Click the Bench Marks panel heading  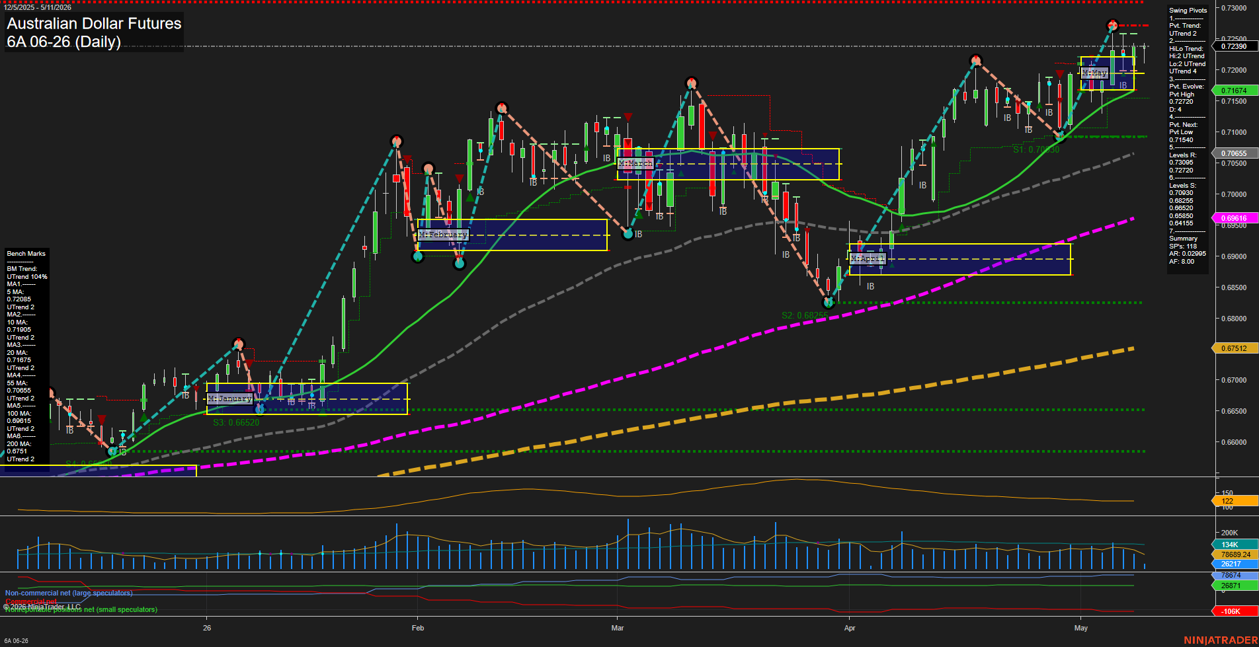click(x=26, y=254)
